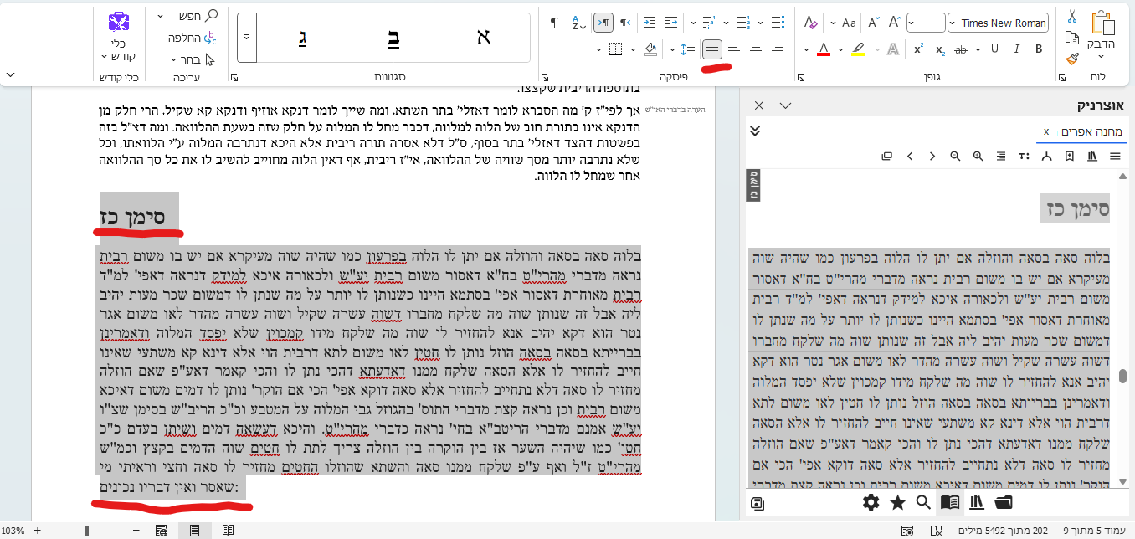Increase font size with the larger A
The image size is (1135, 539).
coord(894,23)
